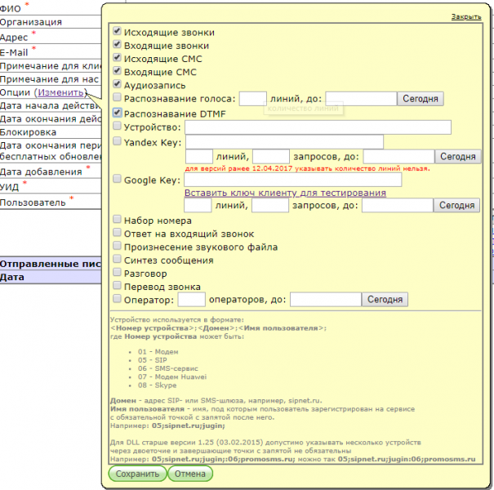Screen dimensions: 494x490
Task: Focus the Google запросов count field
Action: coord(270,206)
